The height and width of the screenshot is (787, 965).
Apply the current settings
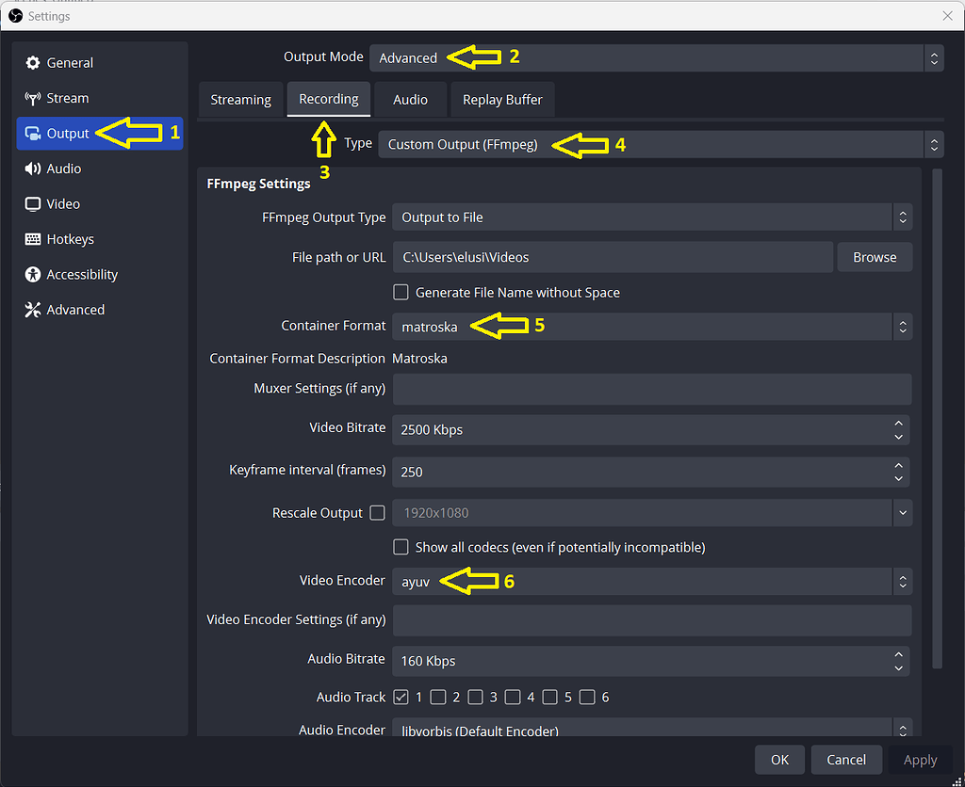pos(920,760)
